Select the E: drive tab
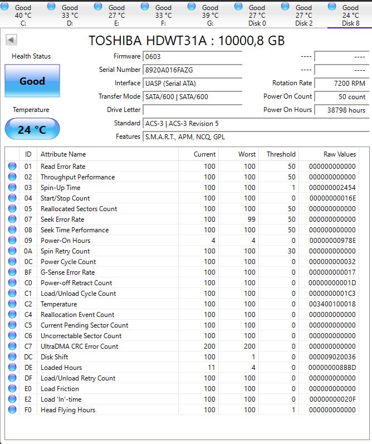The width and height of the screenshot is (372, 444). pos(116,14)
